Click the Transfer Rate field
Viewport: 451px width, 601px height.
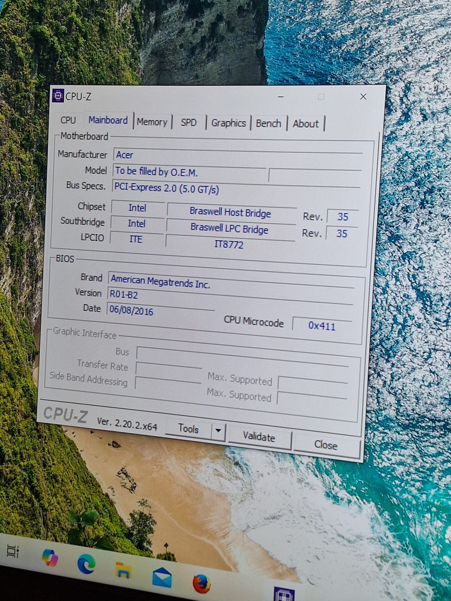pos(168,370)
